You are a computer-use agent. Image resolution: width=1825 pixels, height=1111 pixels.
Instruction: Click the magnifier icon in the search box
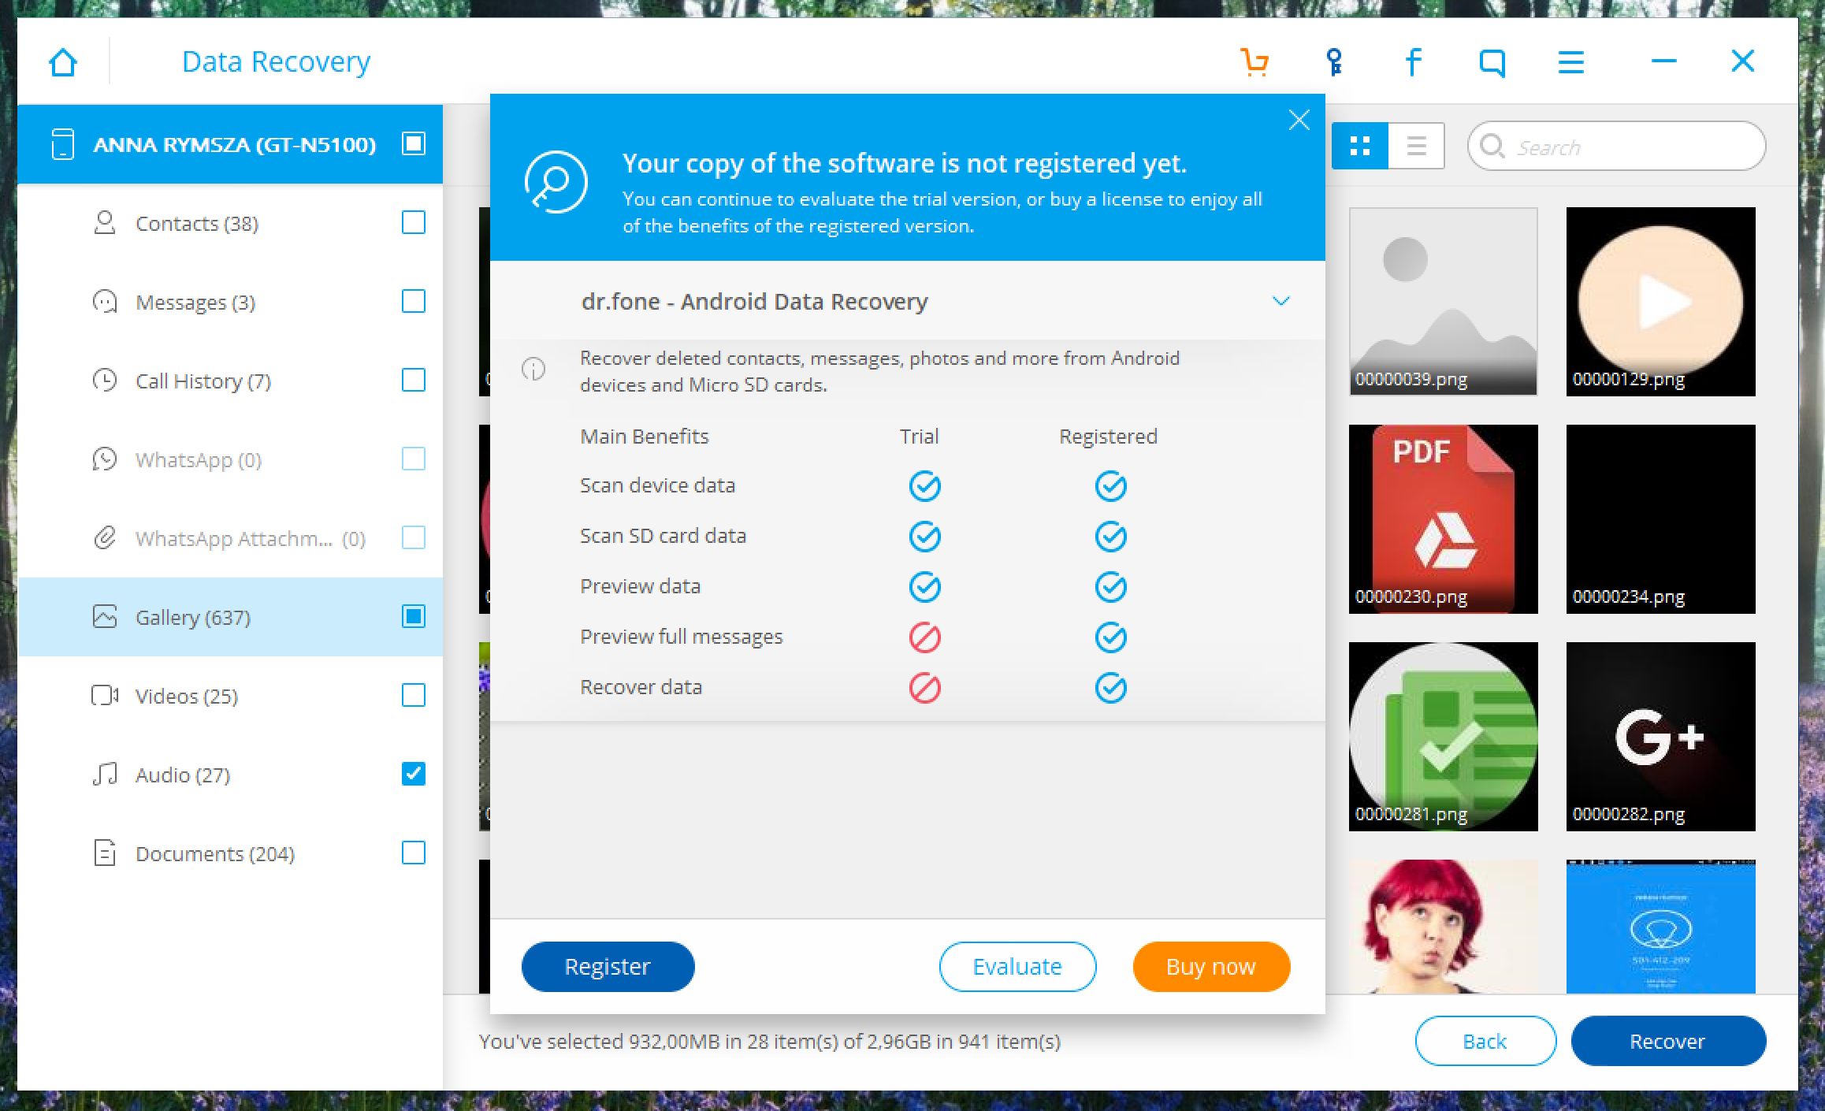1492,146
